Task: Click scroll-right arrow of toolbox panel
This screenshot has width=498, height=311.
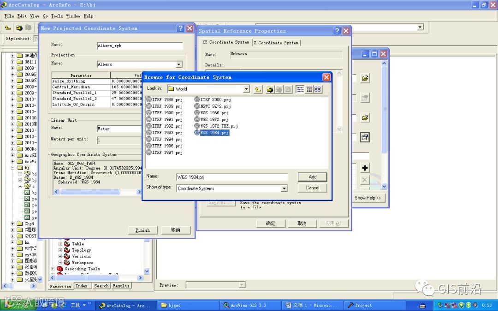Action: (x=140, y=278)
